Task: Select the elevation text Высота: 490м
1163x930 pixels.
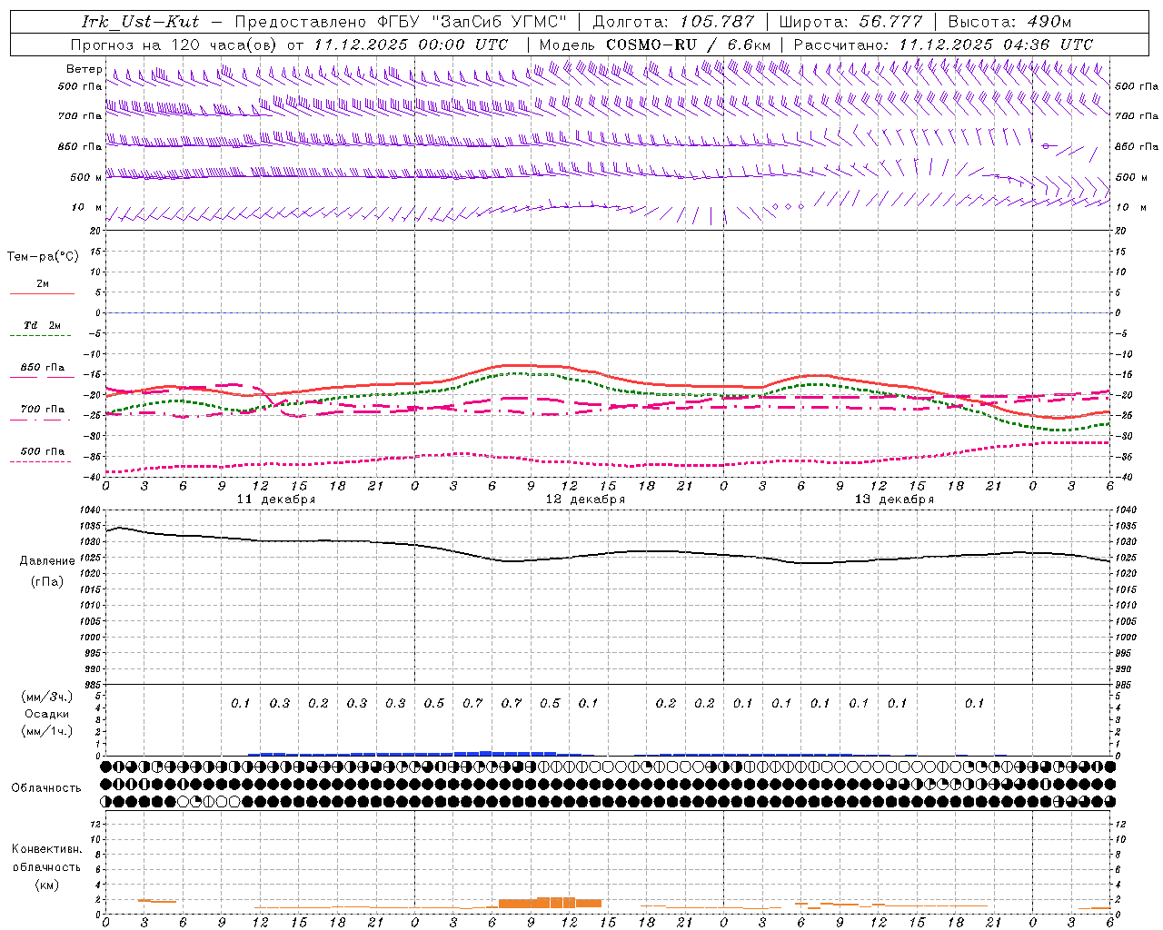Action: click(x=1009, y=22)
